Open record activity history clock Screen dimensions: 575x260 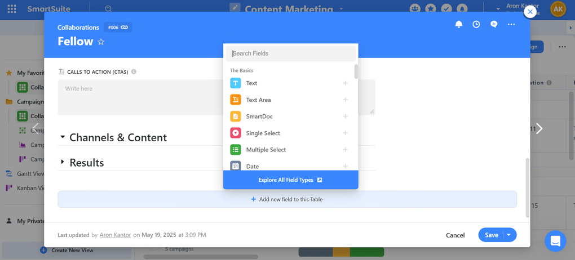click(x=476, y=24)
